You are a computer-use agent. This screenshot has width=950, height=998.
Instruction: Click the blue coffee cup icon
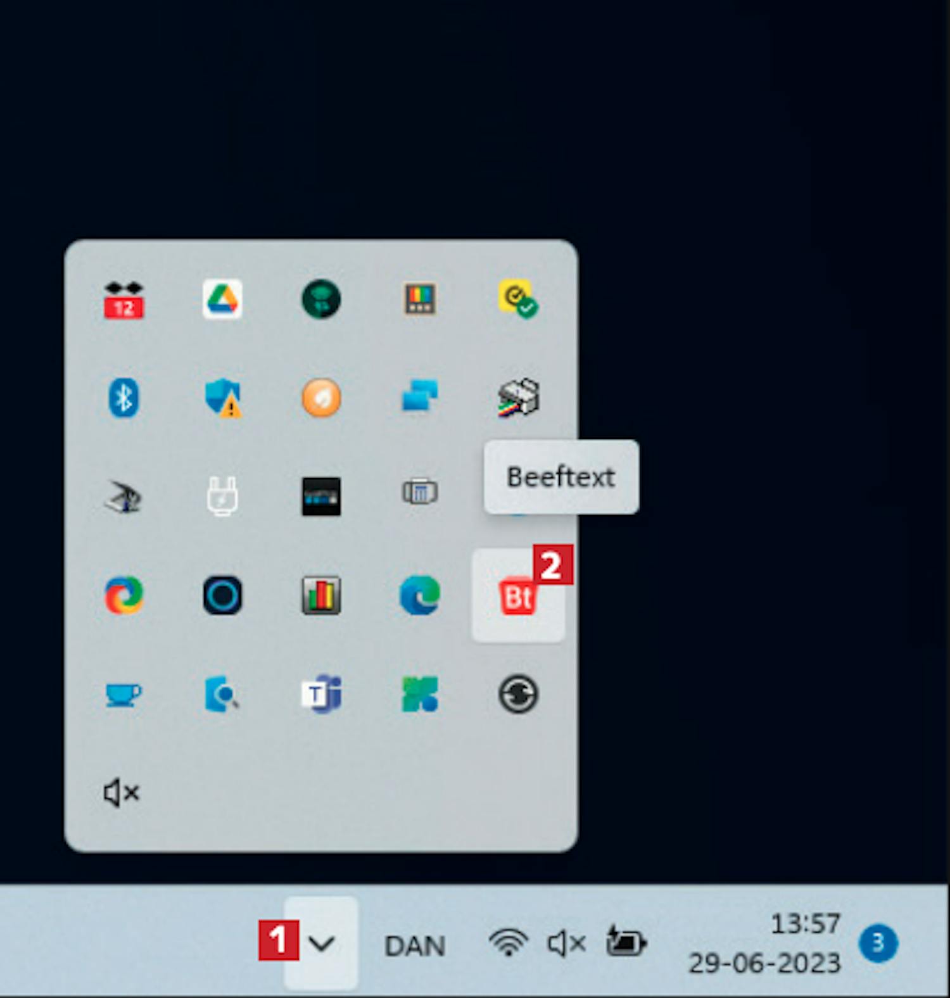(x=123, y=695)
